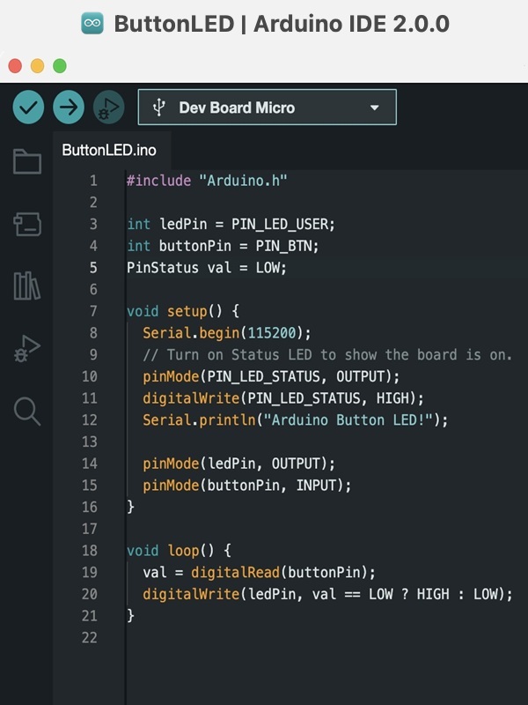The height and width of the screenshot is (705, 528).
Task: Expand board list via dropdown arrow
Action: [x=375, y=108]
